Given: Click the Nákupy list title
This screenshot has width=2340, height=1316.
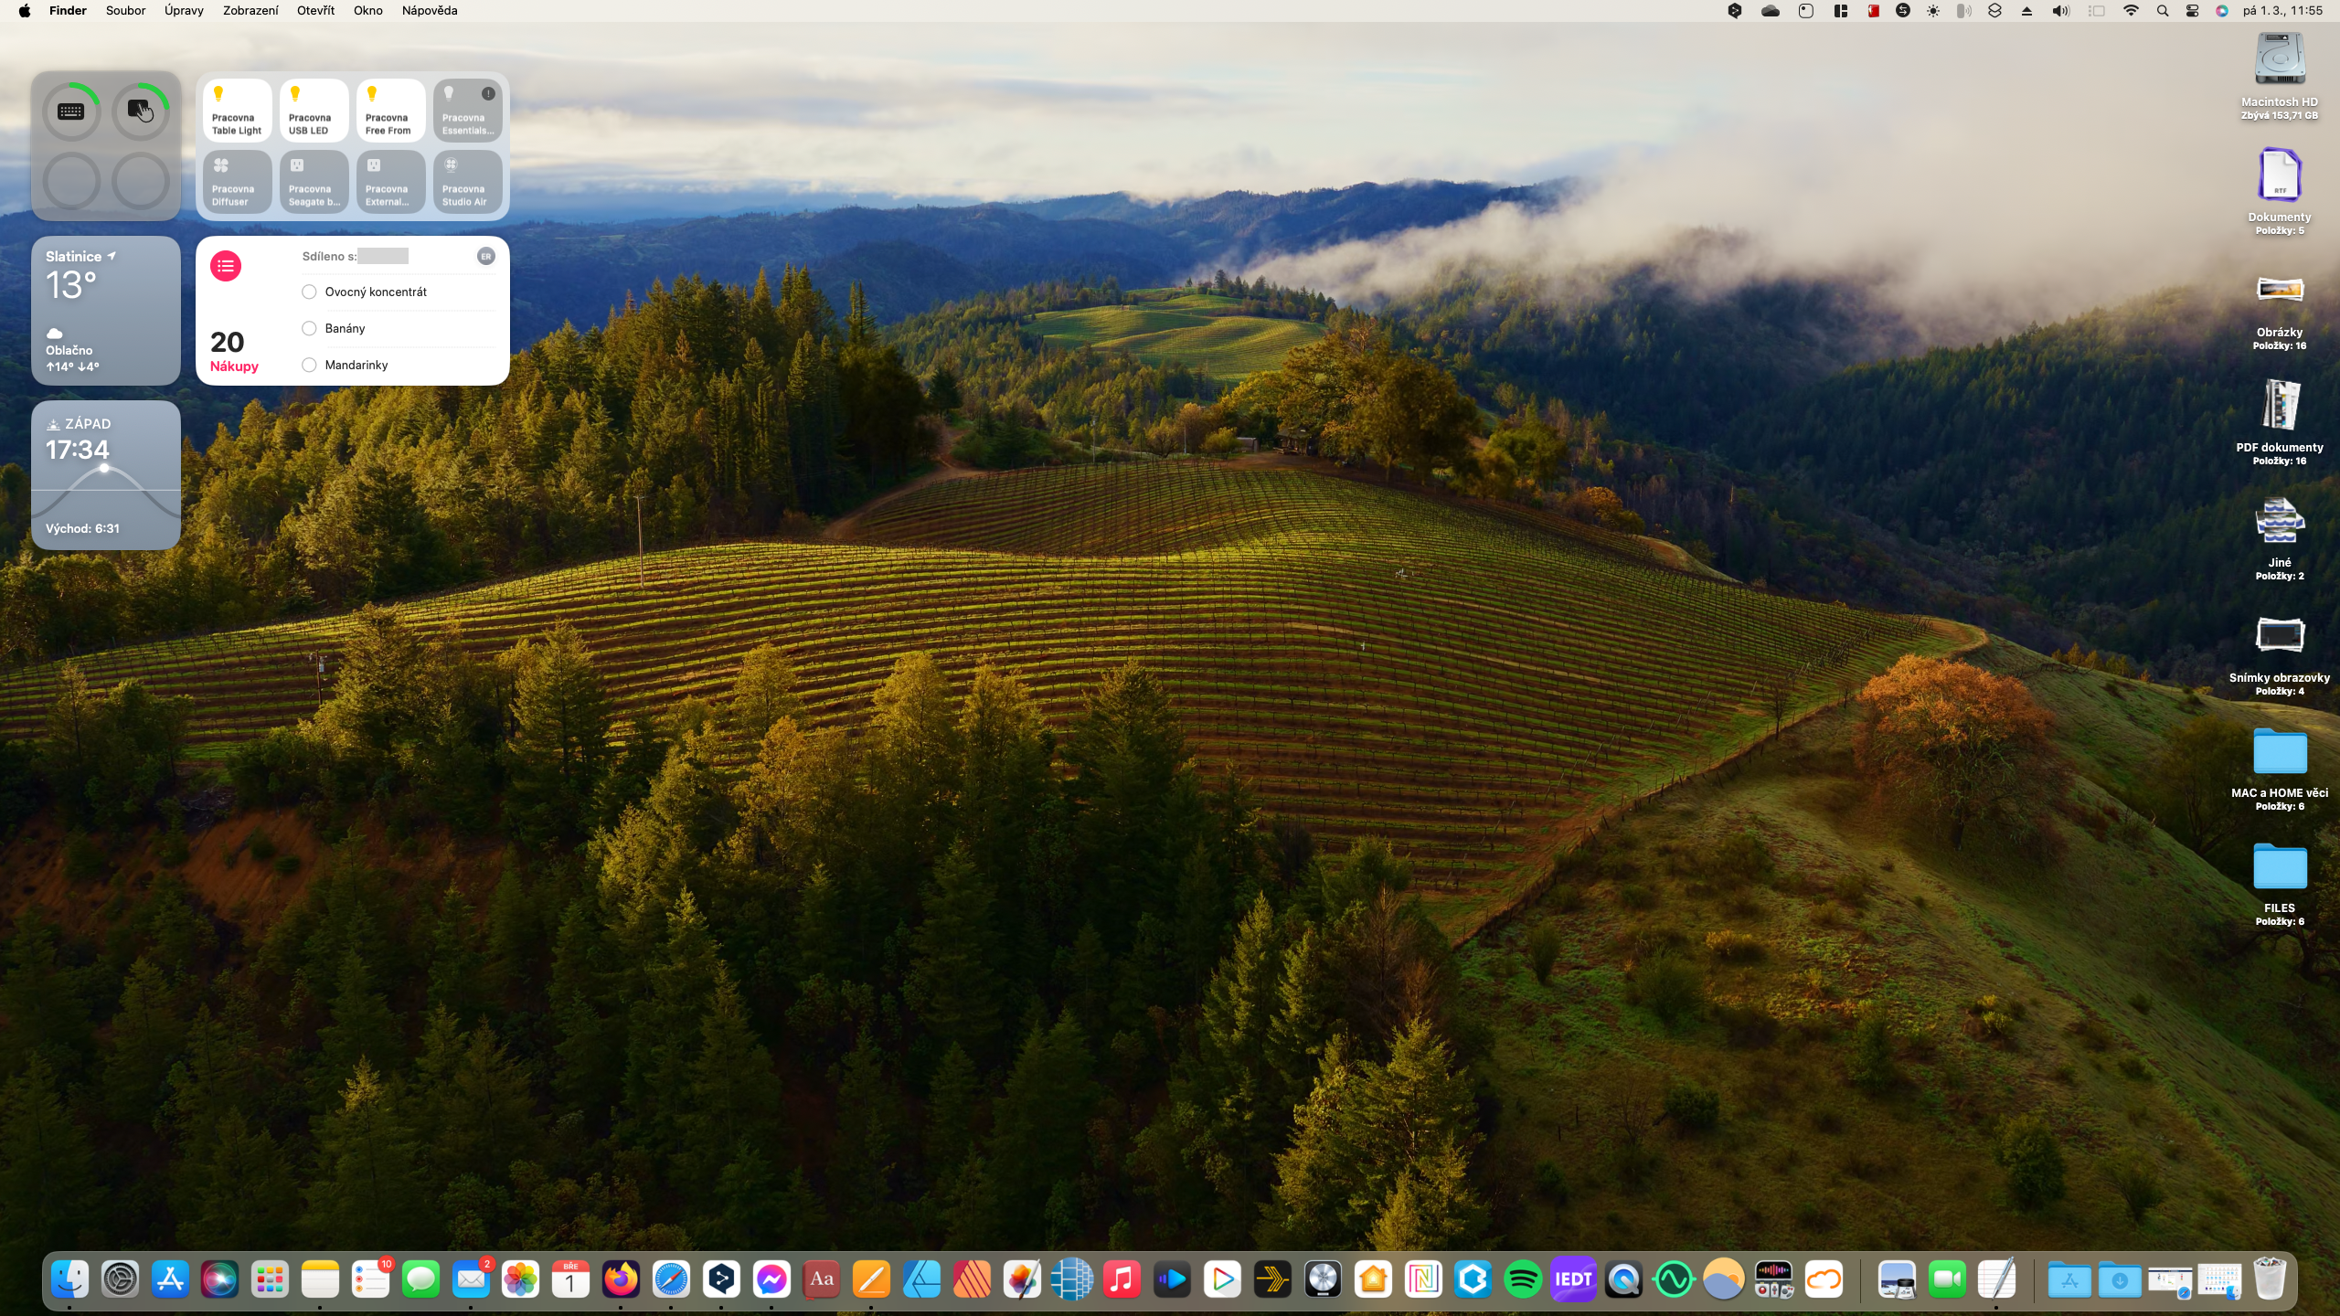Looking at the screenshot, I should [x=234, y=366].
